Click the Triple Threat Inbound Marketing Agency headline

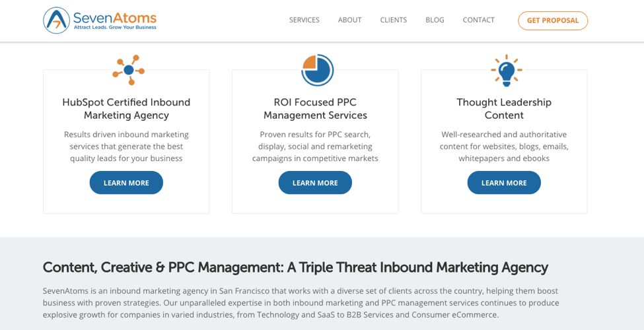[295, 267]
